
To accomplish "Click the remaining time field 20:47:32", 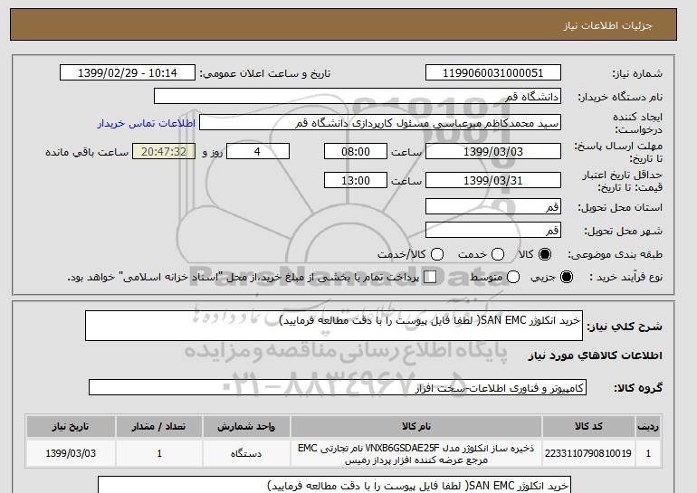I will coord(164,151).
